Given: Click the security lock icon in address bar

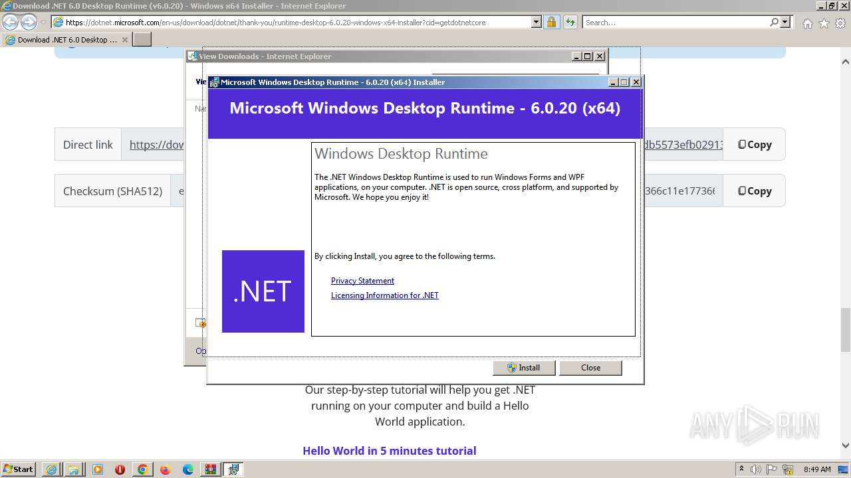Looking at the screenshot, I should click(x=551, y=22).
